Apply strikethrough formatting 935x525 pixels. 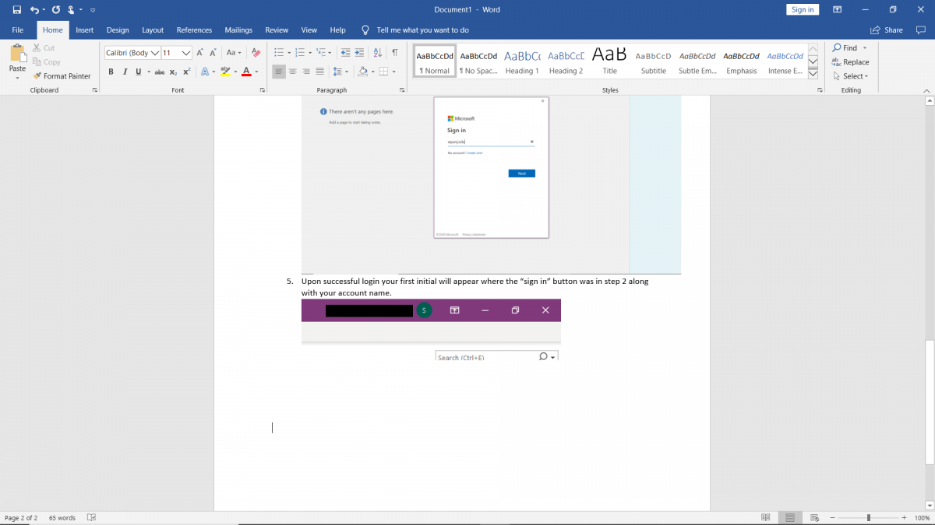click(x=159, y=71)
